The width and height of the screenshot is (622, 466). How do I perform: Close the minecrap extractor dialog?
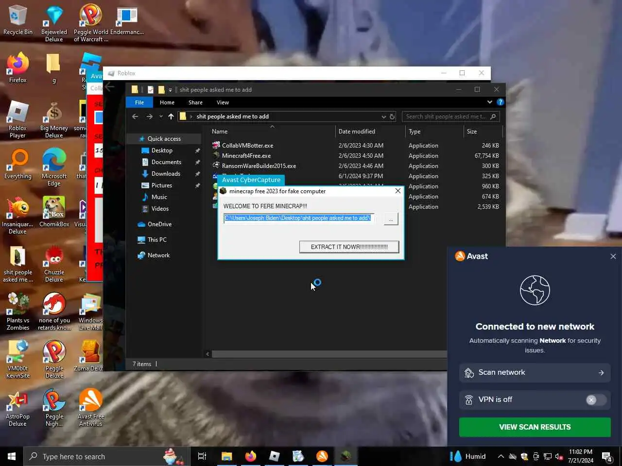click(398, 191)
